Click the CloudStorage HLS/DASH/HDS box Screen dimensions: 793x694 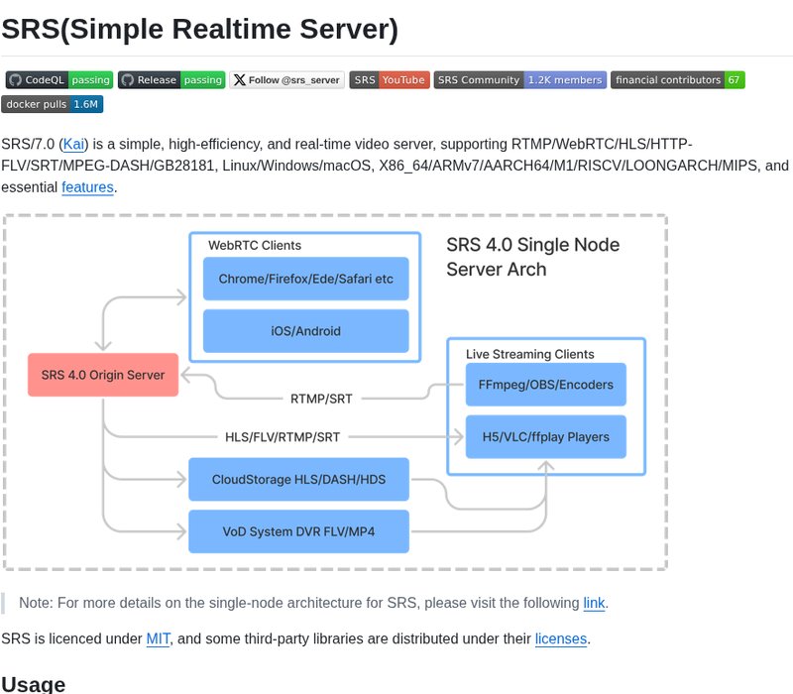pyautogui.click(x=299, y=480)
